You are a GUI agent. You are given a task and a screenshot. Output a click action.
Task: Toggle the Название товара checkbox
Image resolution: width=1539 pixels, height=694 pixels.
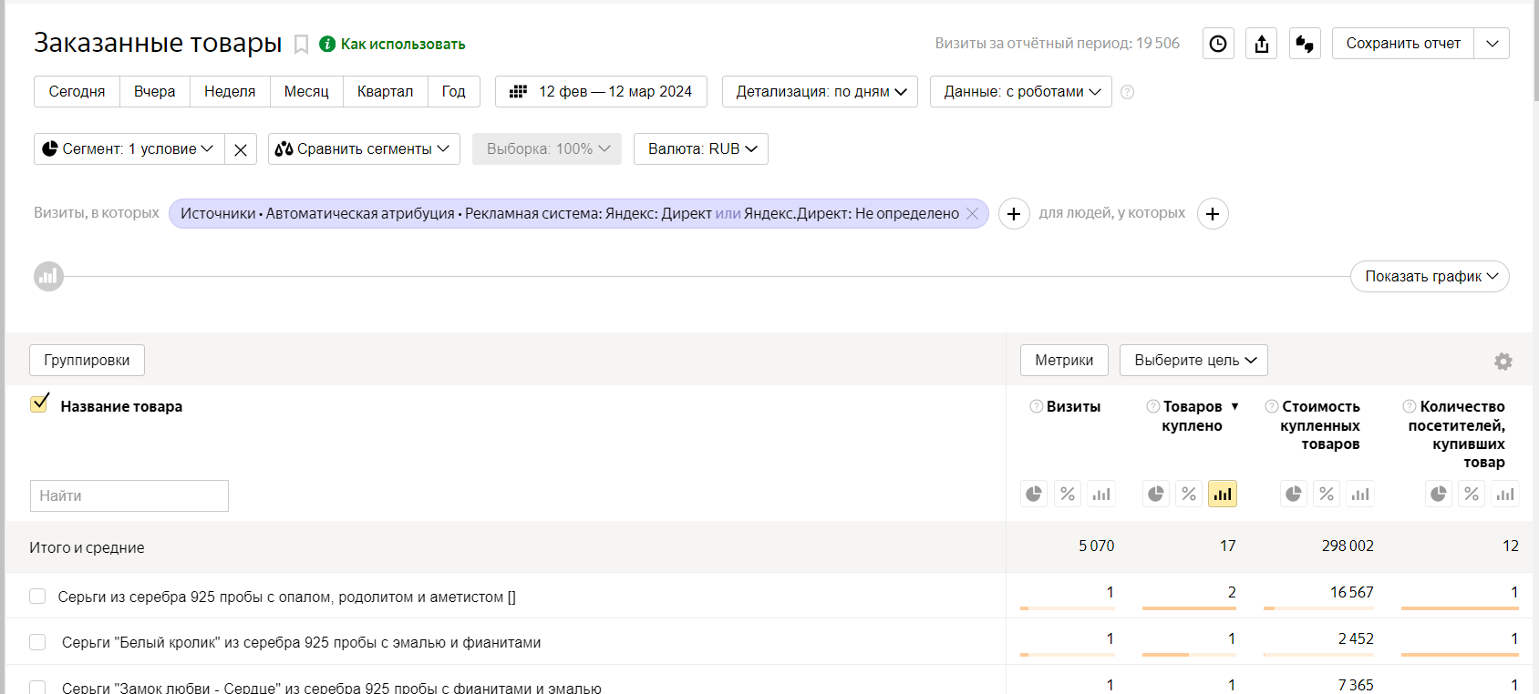tap(39, 404)
